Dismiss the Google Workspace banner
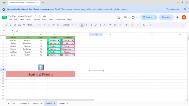The height and width of the screenshot is (106, 189). click(185, 9)
